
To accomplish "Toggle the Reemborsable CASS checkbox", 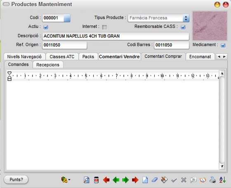I will point(183,27).
